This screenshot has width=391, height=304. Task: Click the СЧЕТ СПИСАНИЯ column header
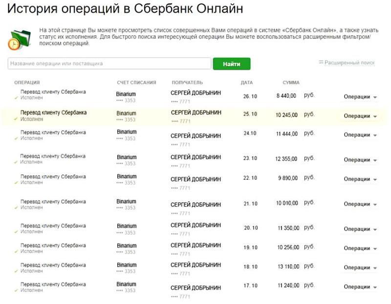click(x=136, y=82)
